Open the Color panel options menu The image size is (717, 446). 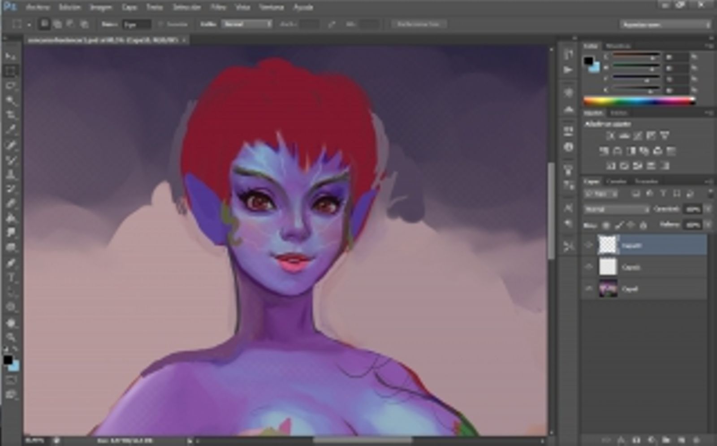pyautogui.click(x=709, y=46)
